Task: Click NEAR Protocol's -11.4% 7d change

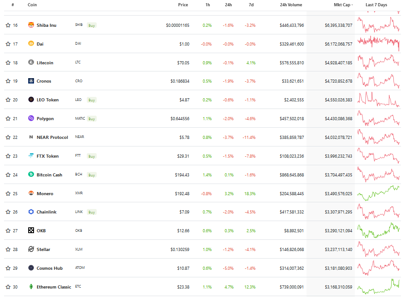Action: coord(249,138)
